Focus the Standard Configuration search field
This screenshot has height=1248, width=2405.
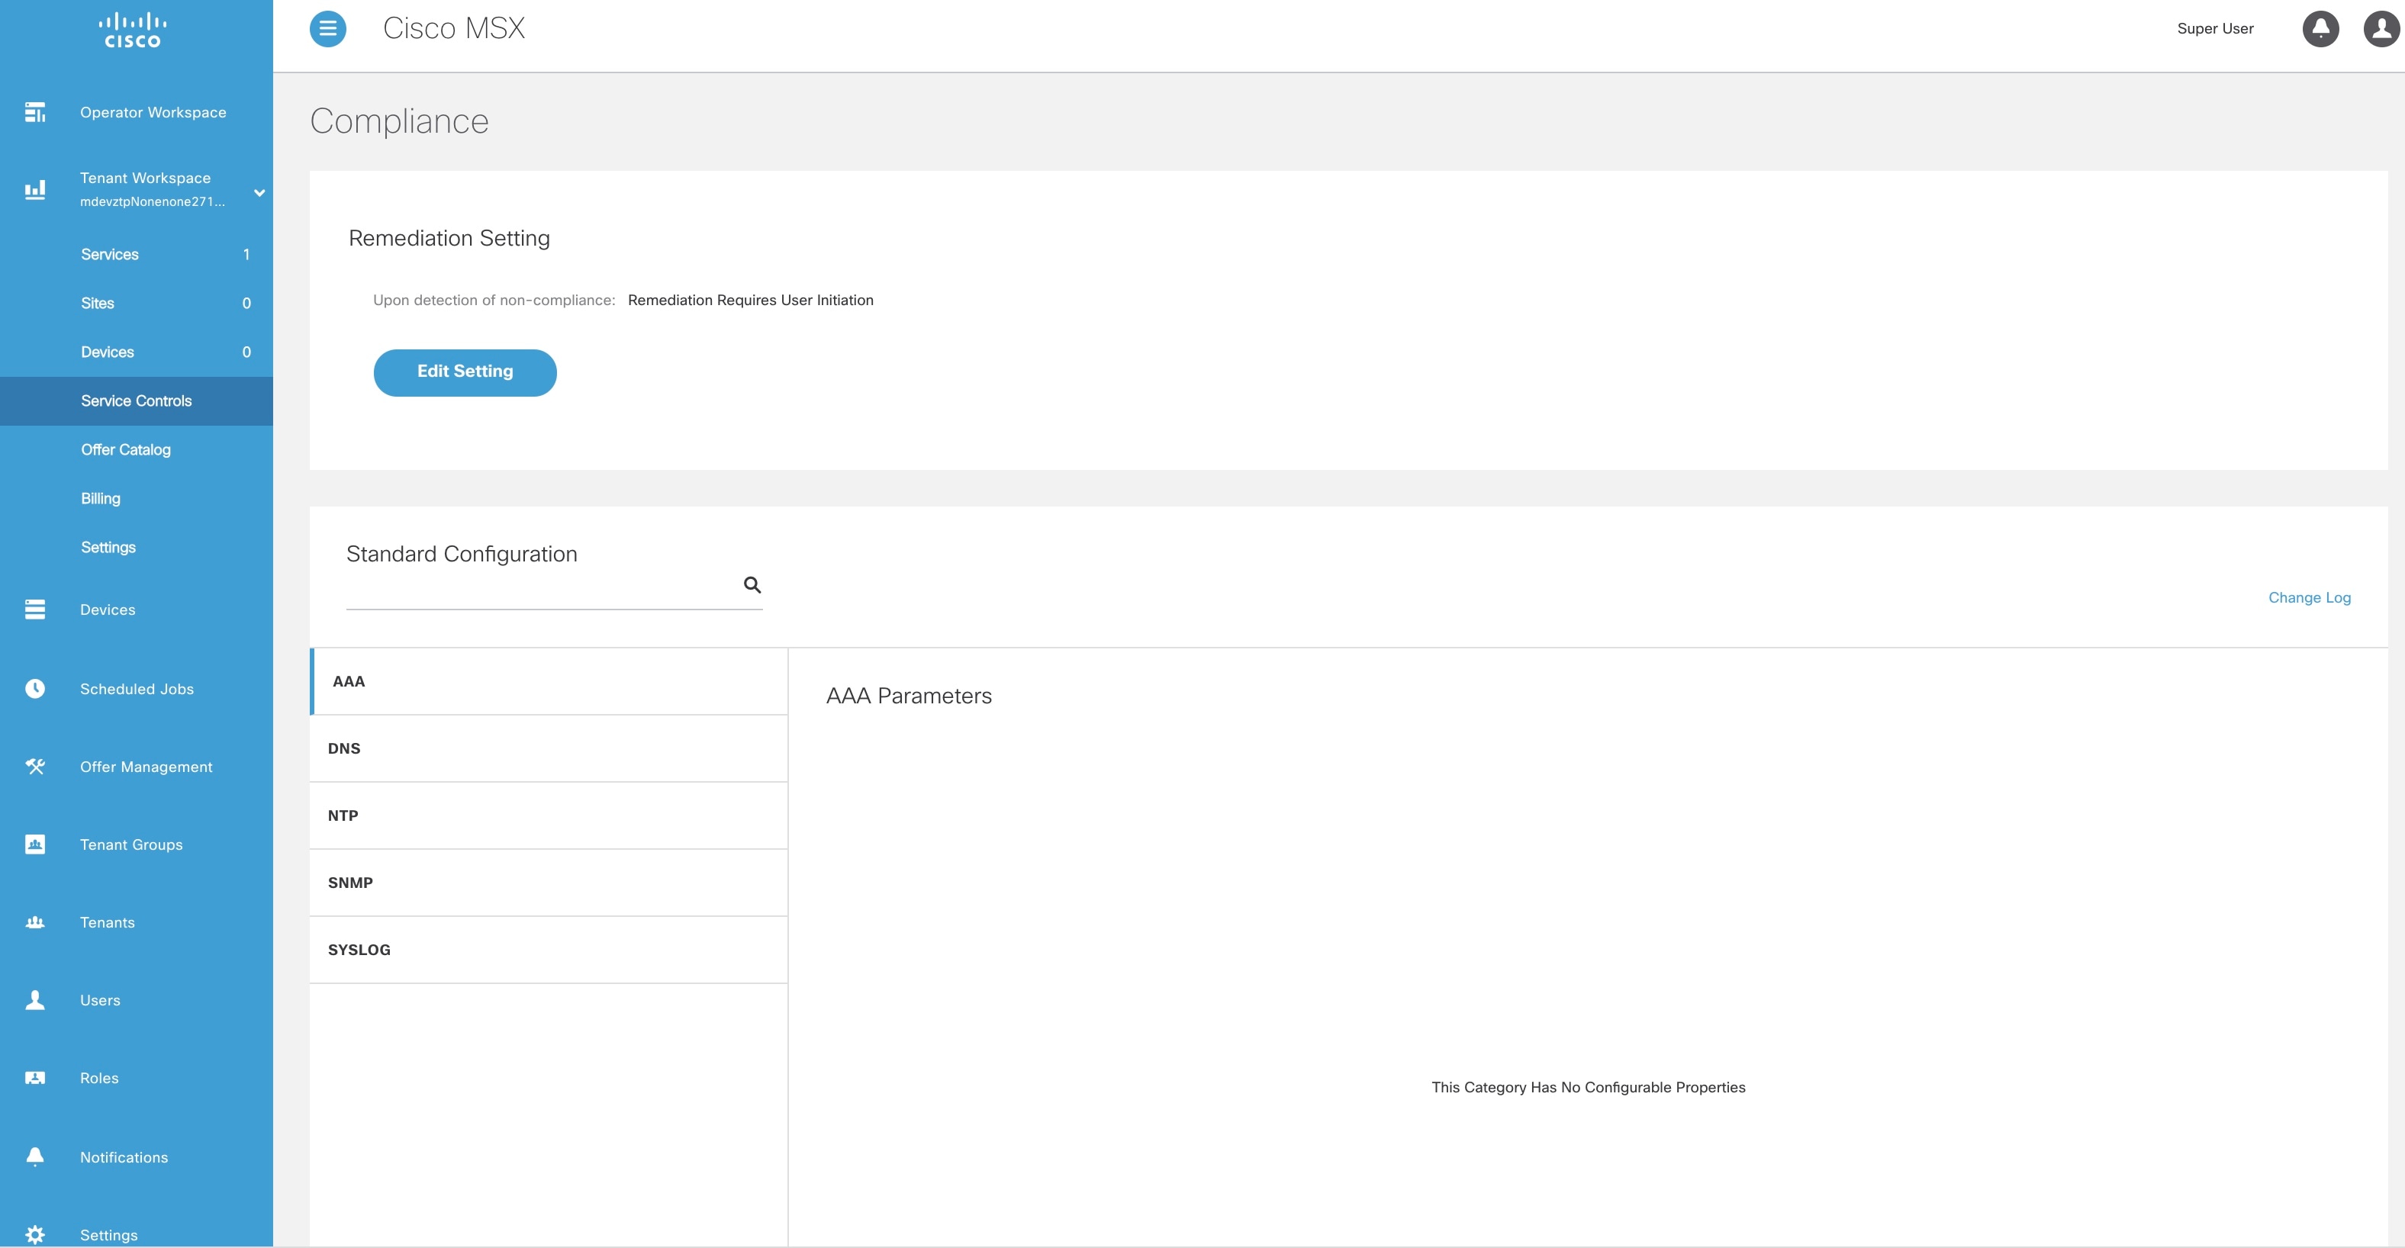(554, 588)
